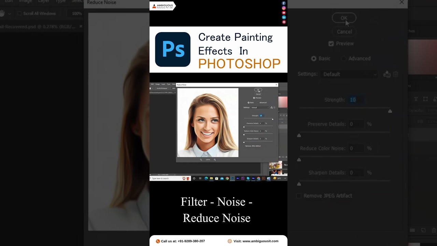Viewport: 437px width, 246px height.
Task: Zoom out the Reduce Noise preview
Action: point(201,160)
